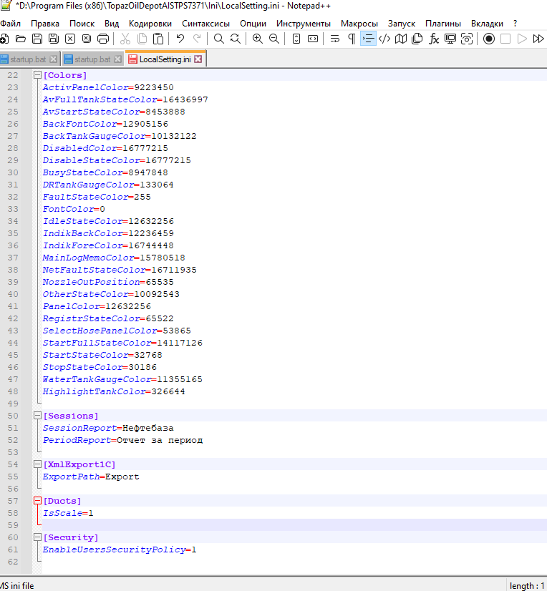Click the Save toolbar icon
547x591 pixels.
[37, 39]
